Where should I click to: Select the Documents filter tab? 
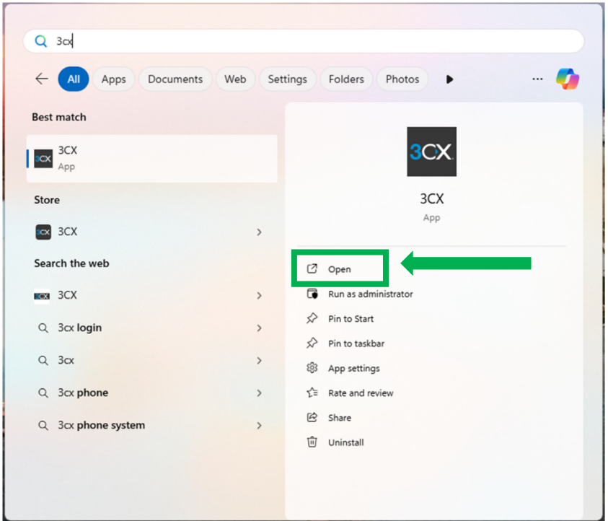click(x=175, y=79)
